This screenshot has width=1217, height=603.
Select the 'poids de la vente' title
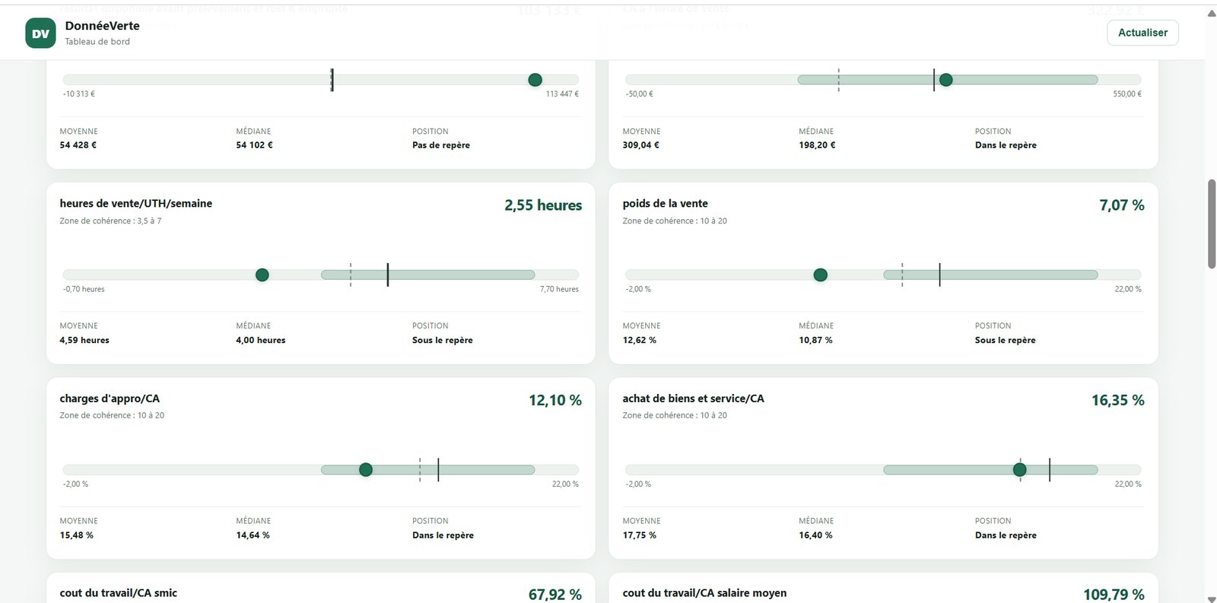tap(665, 204)
